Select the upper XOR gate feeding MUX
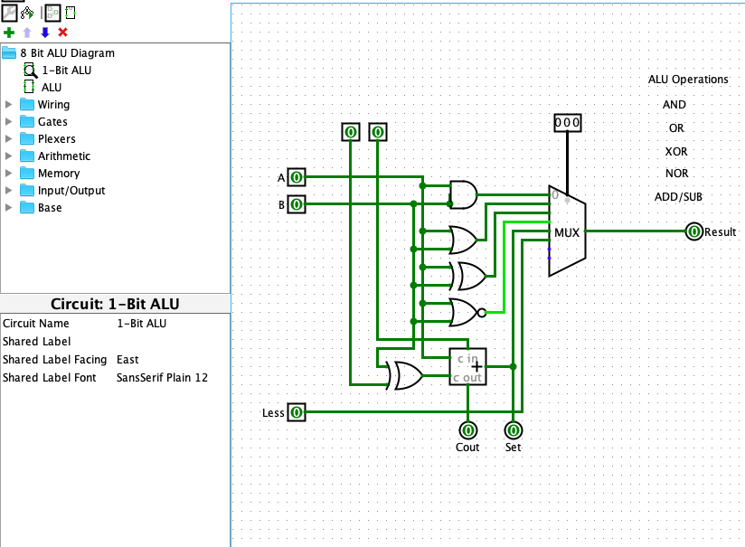Viewport: 745px width, 547px height. (468, 276)
